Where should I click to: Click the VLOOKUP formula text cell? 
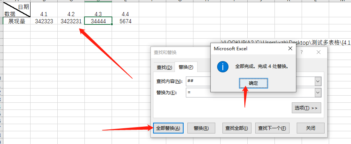pos(286,43)
